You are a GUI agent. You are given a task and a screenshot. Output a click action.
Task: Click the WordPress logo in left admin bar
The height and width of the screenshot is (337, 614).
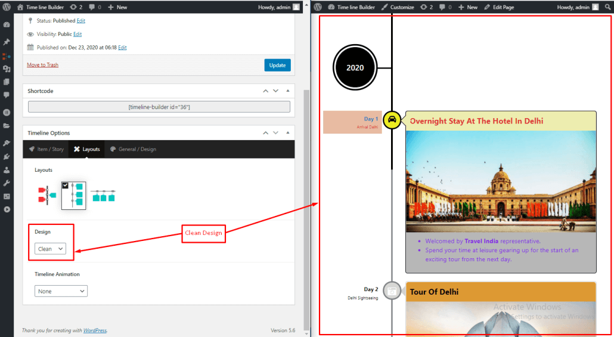click(x=7, y=7)
